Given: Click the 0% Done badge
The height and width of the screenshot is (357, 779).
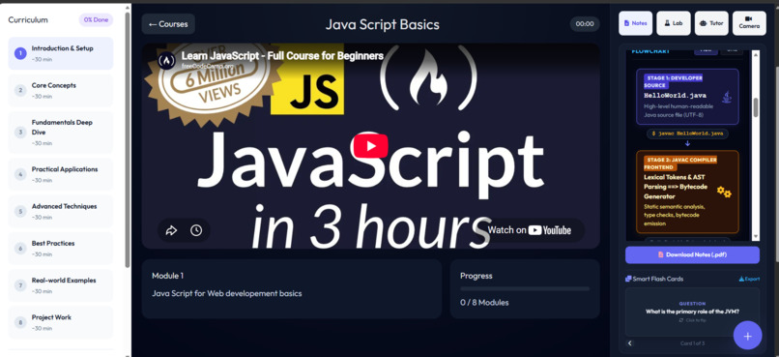Looking at the screenshot, I should 96,20.
